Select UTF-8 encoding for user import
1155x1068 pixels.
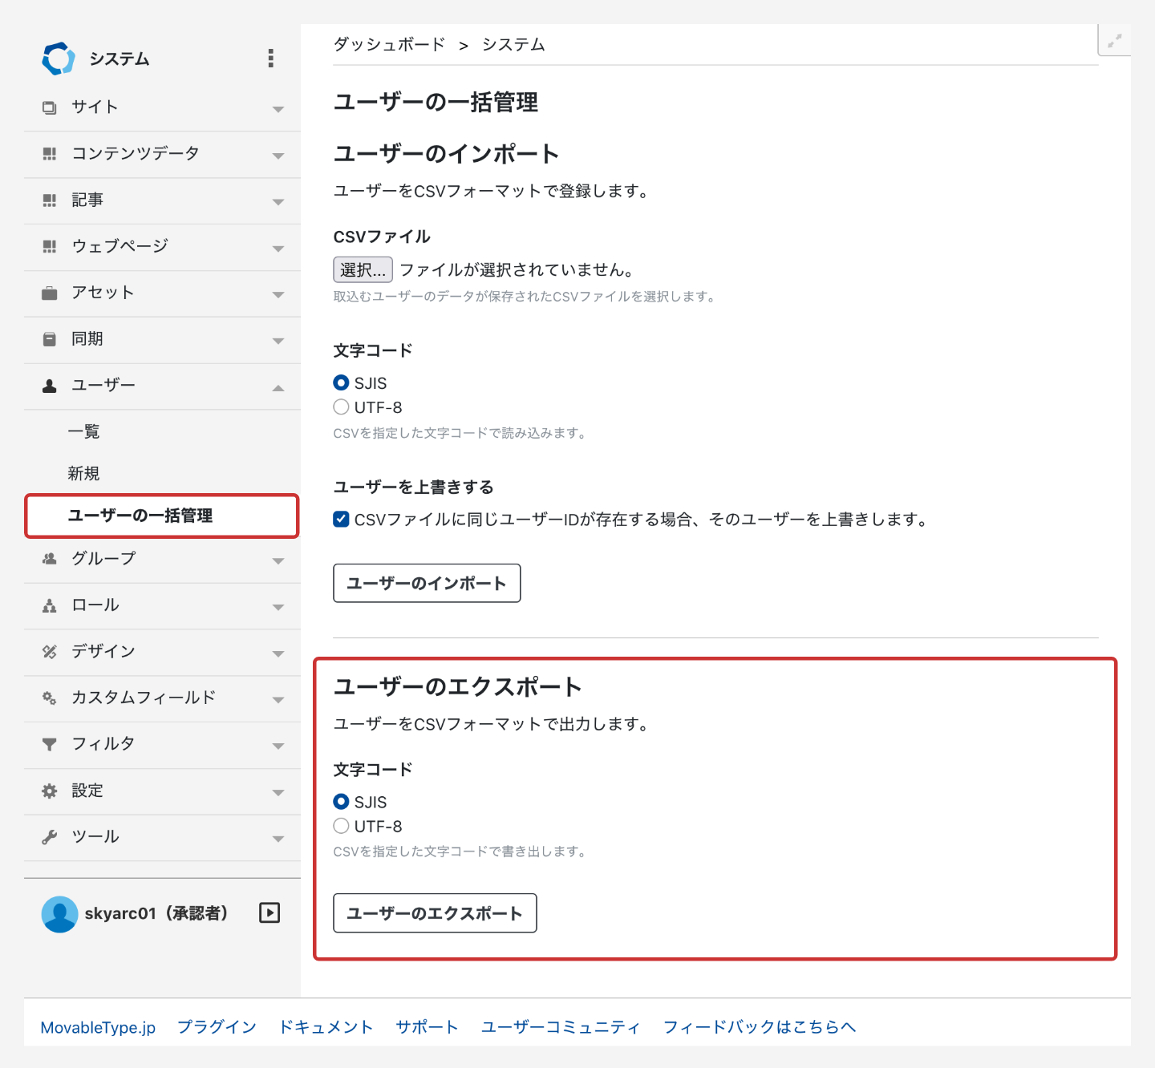pyautogui.click(x=342, y=407)
